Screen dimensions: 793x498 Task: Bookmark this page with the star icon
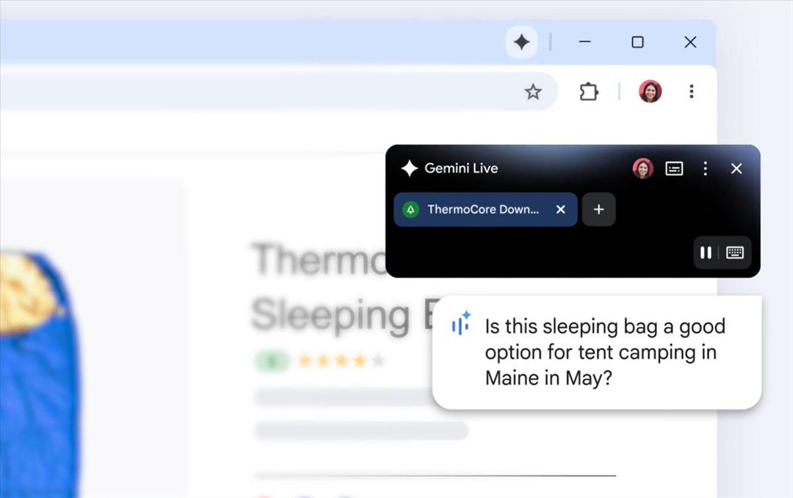click(x=533, y=92)
